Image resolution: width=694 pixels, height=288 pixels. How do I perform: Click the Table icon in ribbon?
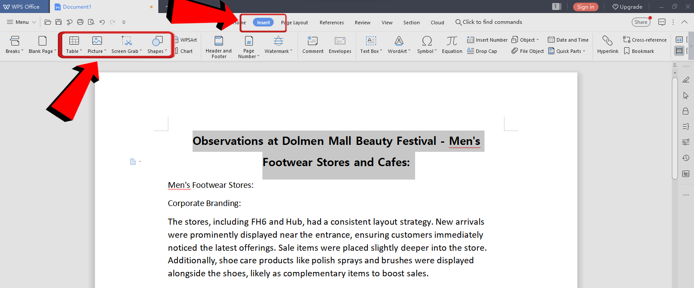pos(74,41)
